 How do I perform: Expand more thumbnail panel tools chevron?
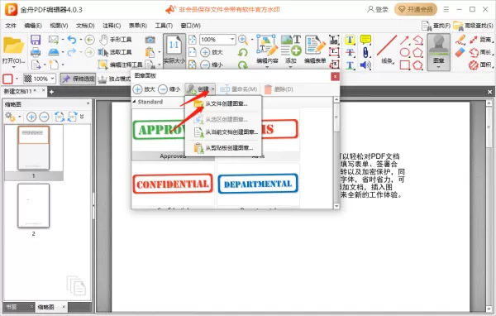pos(82,117)
